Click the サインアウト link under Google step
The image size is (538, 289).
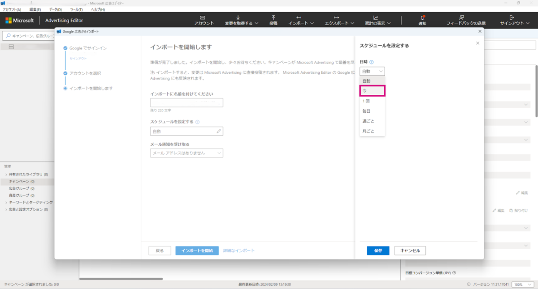[x=78, y=59]
